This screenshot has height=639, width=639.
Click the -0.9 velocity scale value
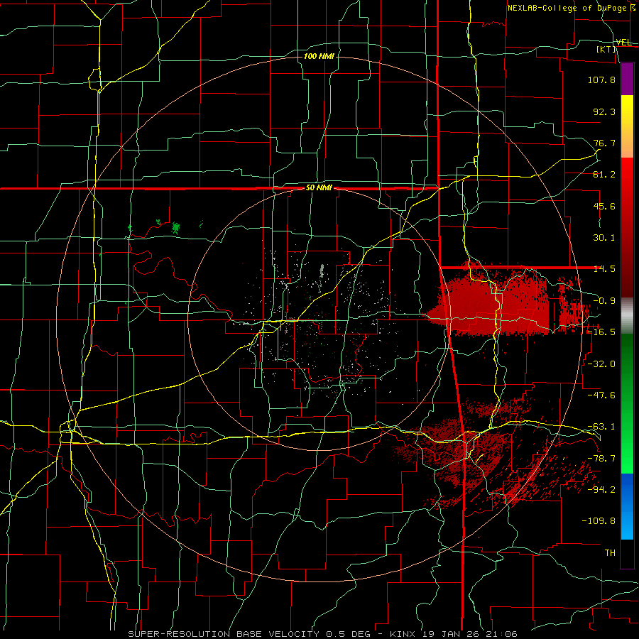(x=604, y=301)
